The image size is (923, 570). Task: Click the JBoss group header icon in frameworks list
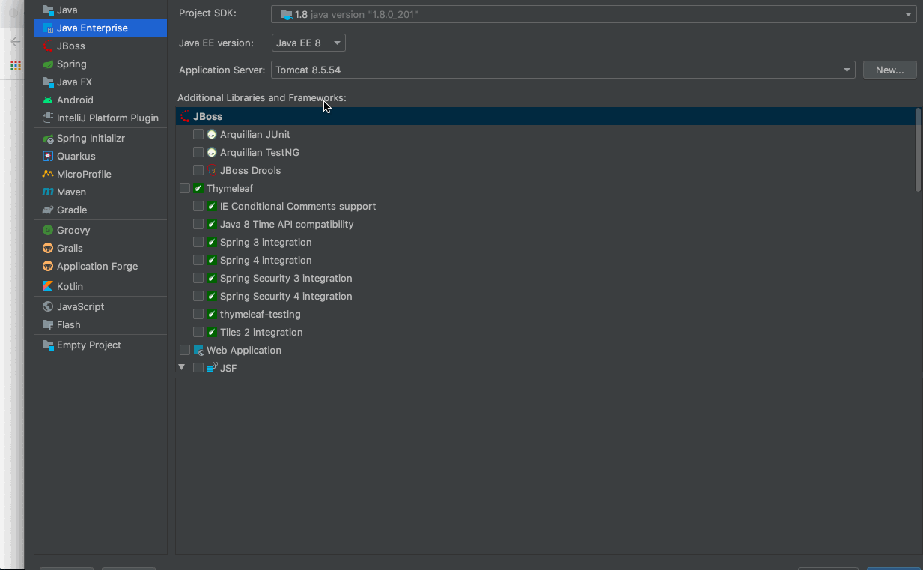[x=185, y=117]
